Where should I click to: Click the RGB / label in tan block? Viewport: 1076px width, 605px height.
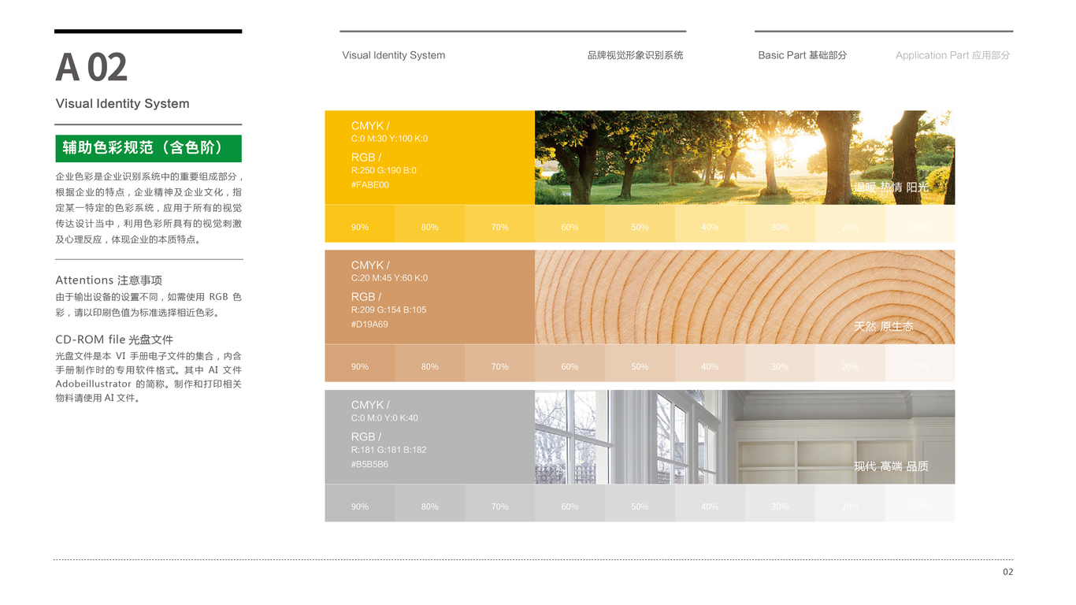click(x=366, y=297)
